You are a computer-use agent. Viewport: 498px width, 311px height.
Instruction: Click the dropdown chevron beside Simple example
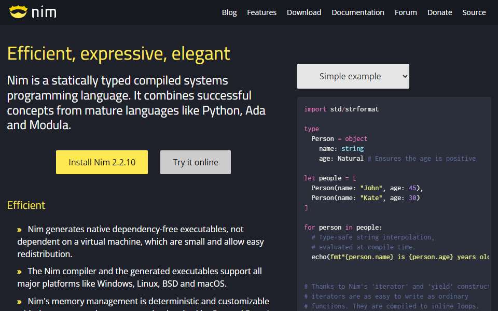pyautogui.click(x=405, y=76)
